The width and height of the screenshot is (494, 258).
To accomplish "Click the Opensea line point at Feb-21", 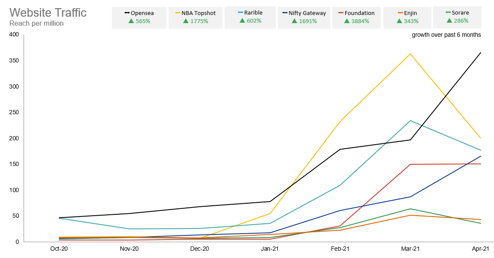I will click(x=340, y=149).
